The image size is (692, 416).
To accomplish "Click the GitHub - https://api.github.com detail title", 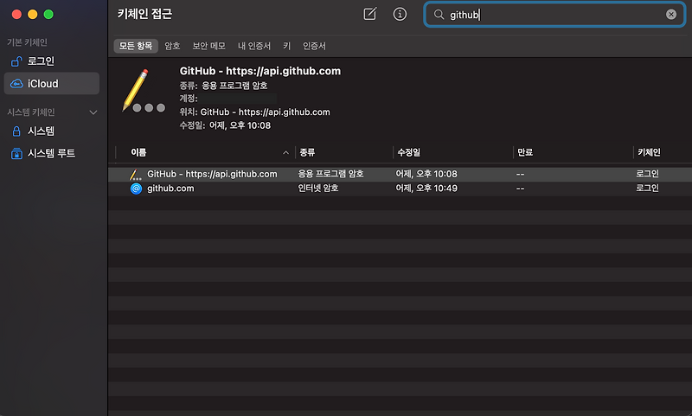I will pos(260,71).
